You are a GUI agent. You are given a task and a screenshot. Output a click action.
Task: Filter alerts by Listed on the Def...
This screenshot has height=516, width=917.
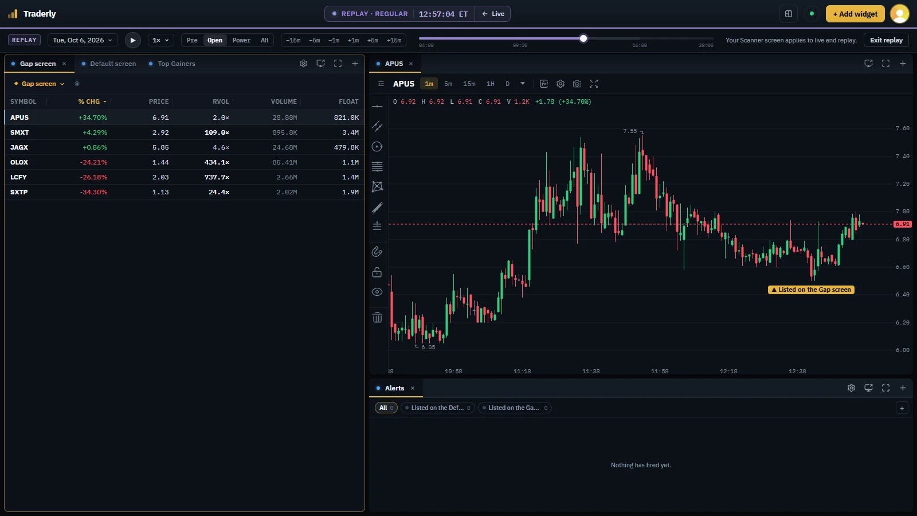[x=438, y=408]
